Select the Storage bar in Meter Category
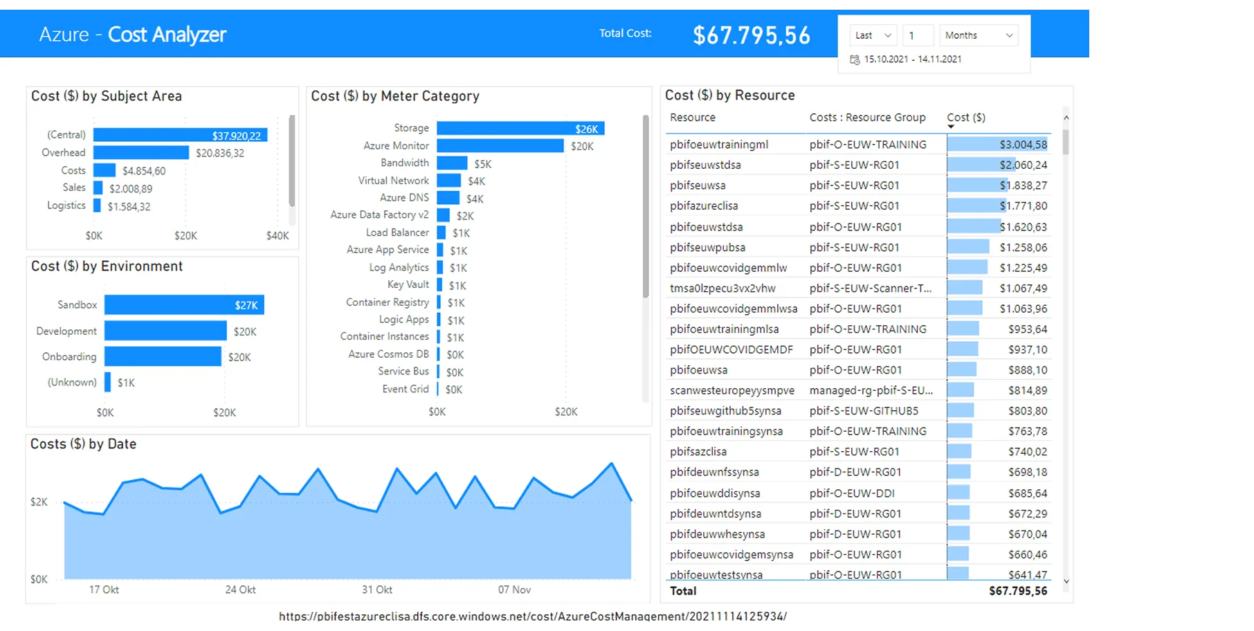The image size is (1254, 631). pos(520,129)
